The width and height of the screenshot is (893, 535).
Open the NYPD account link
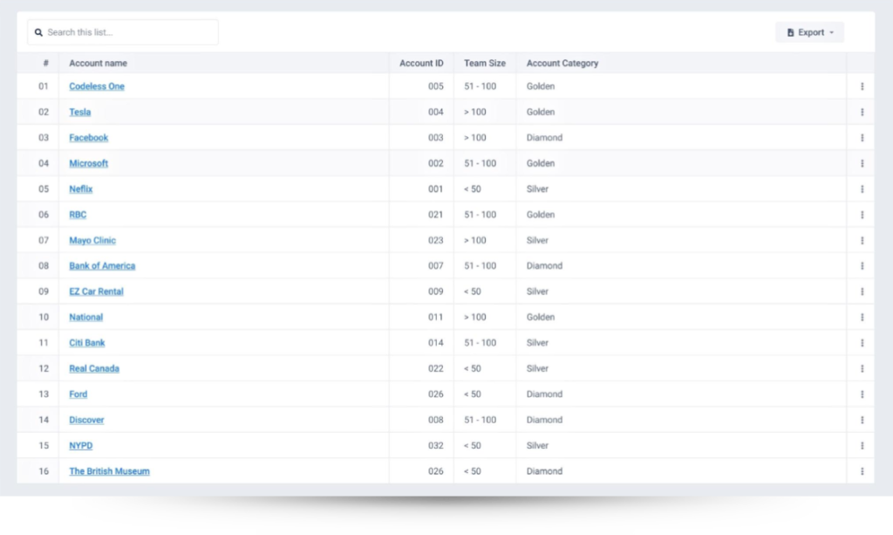pos(81,446)
